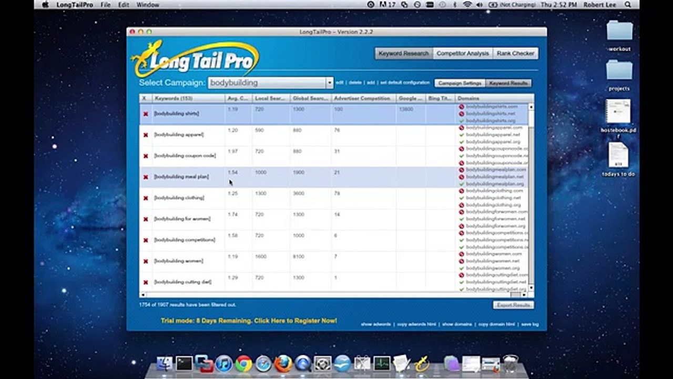Open the Window menu
Screen dimensions: 673x379
point(148,5)
